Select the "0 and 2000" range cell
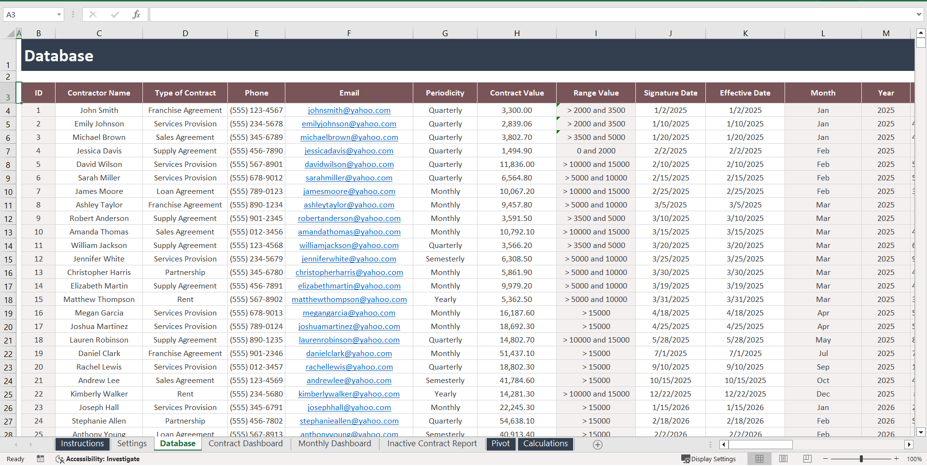This screenshot has width=927, height=466. [x=596, y=151]
